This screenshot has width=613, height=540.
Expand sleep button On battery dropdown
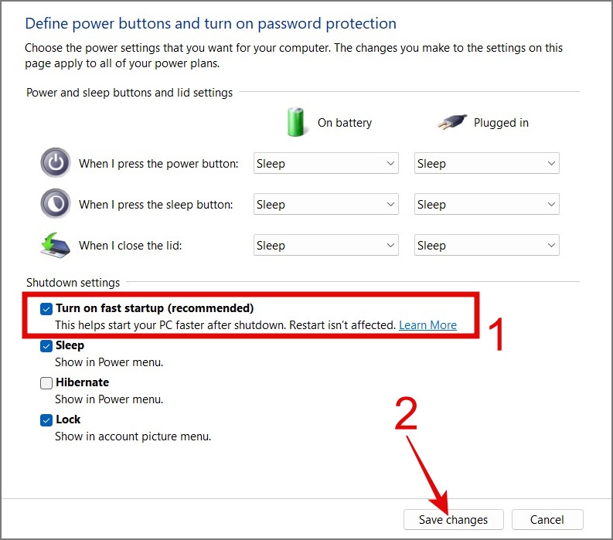[x=325, y=205]
